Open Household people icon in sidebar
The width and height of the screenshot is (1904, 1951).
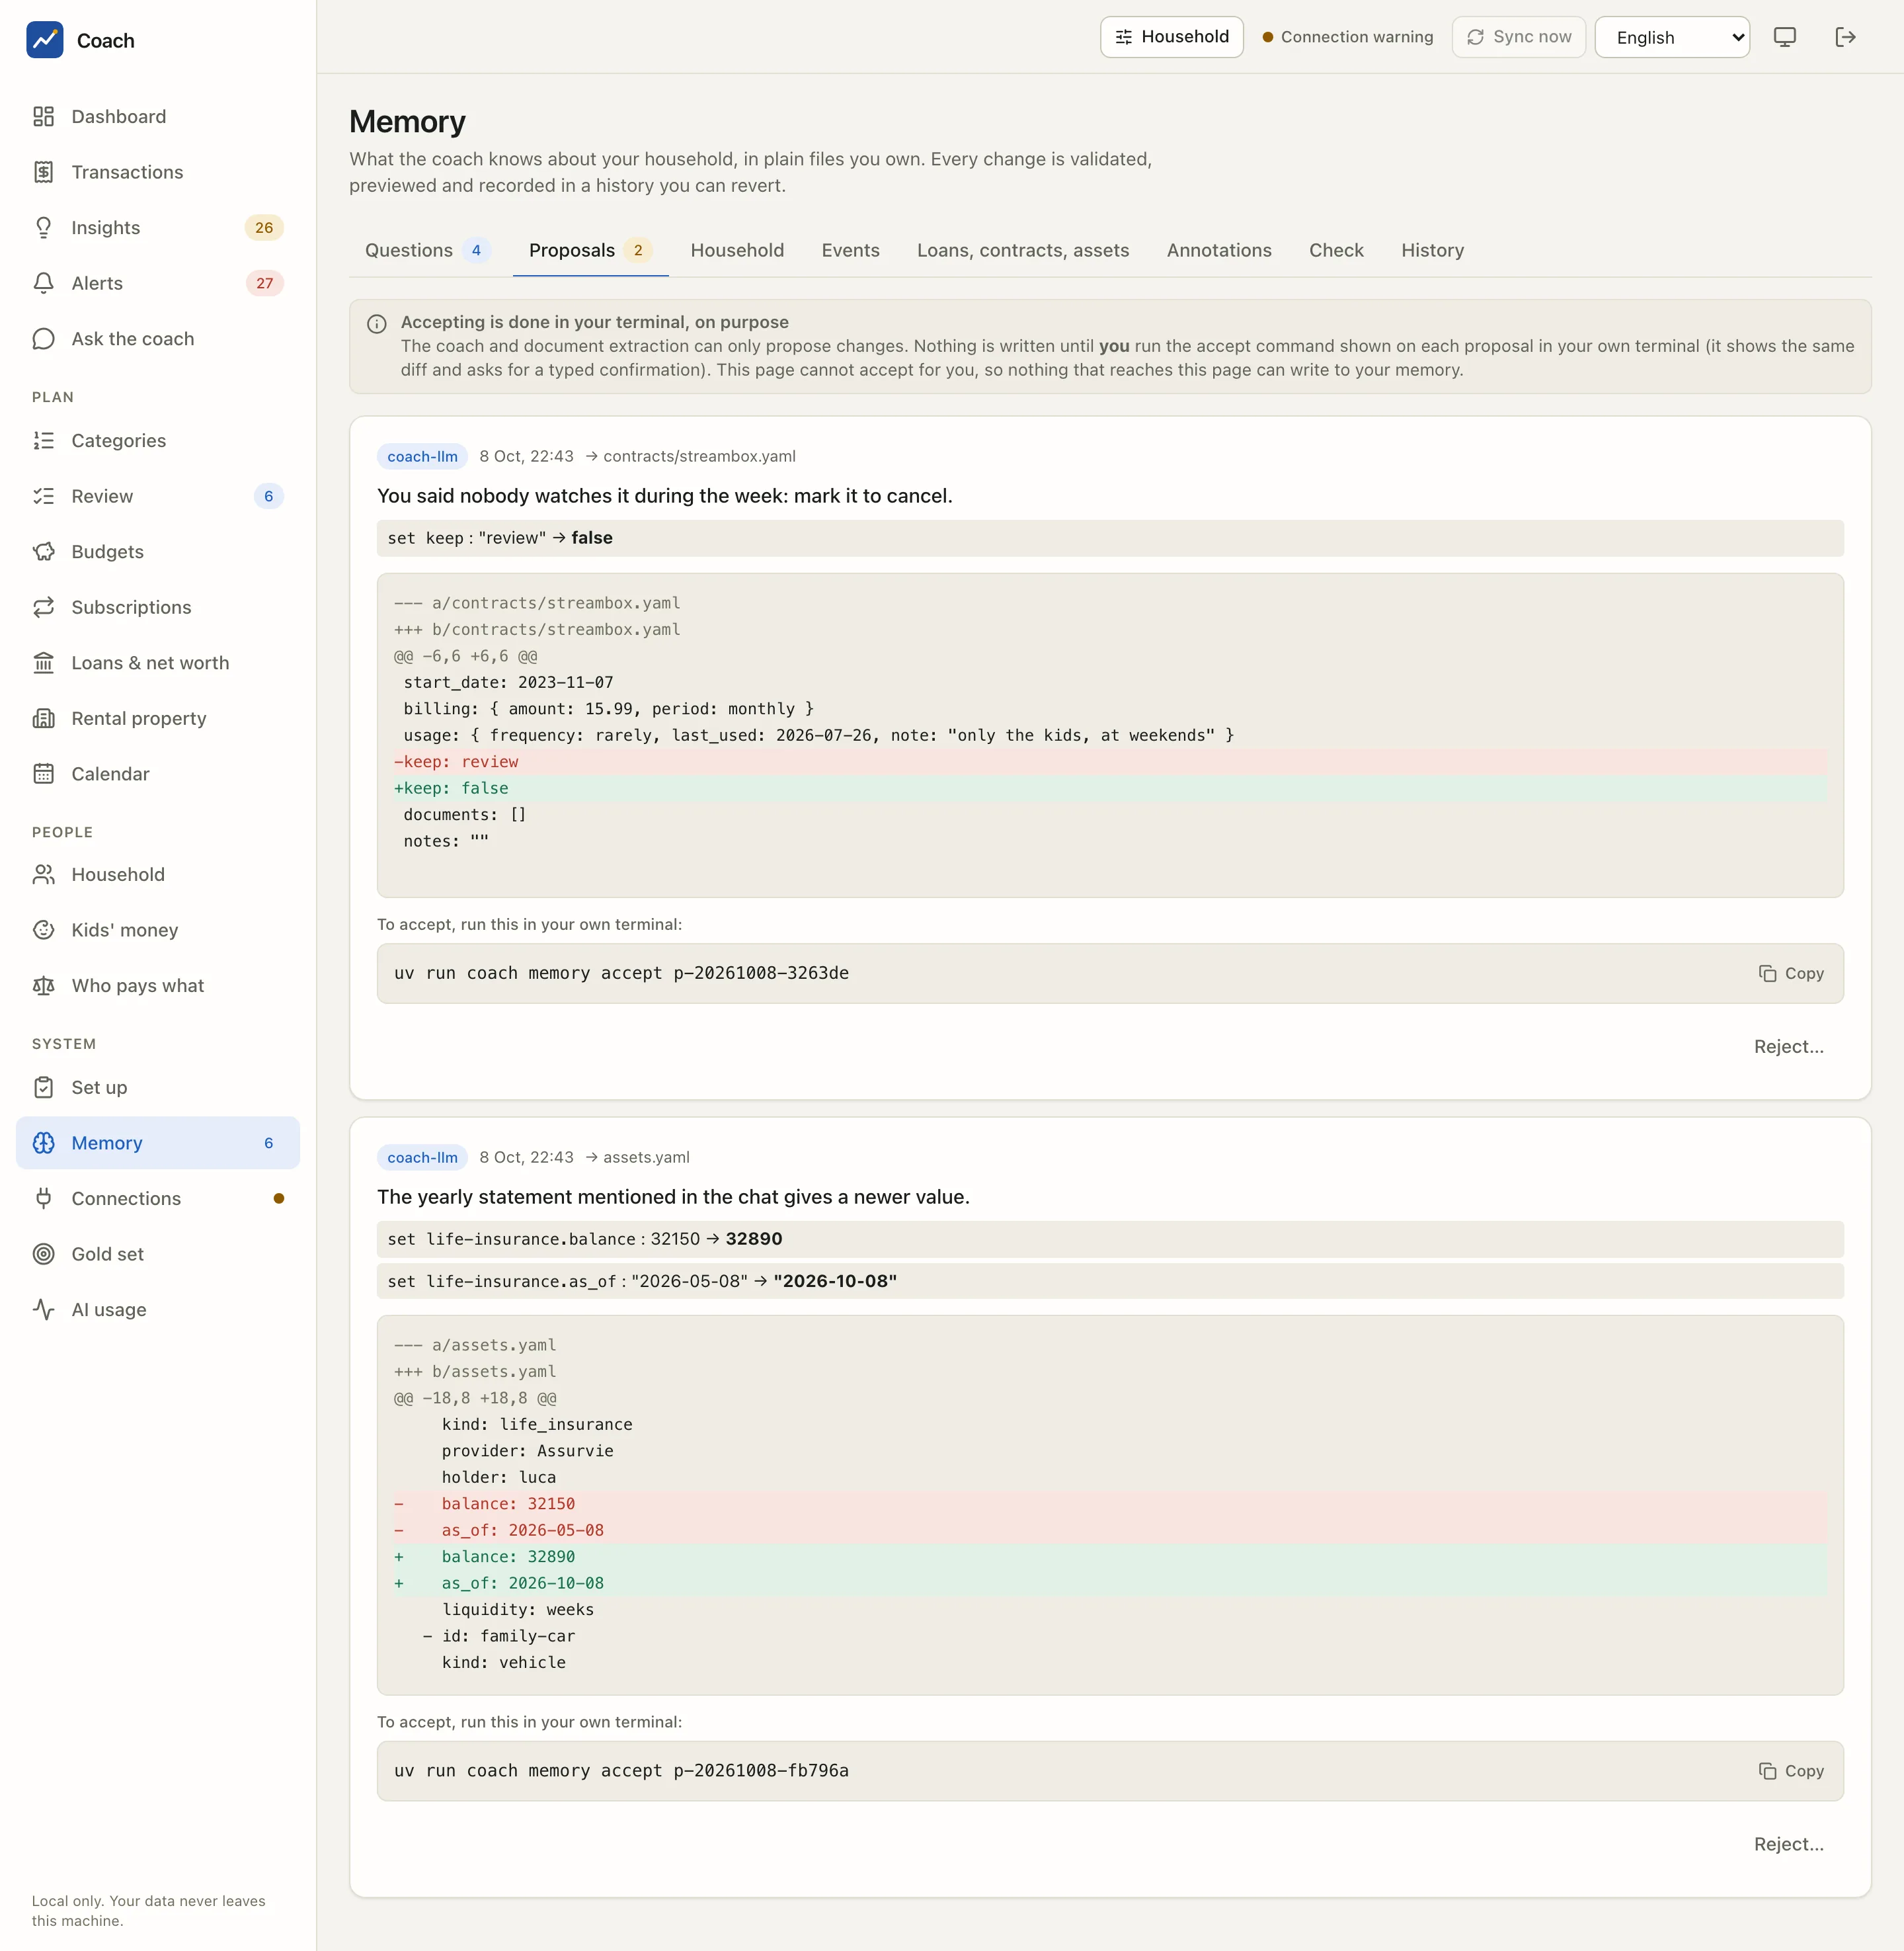click(43, 874)
